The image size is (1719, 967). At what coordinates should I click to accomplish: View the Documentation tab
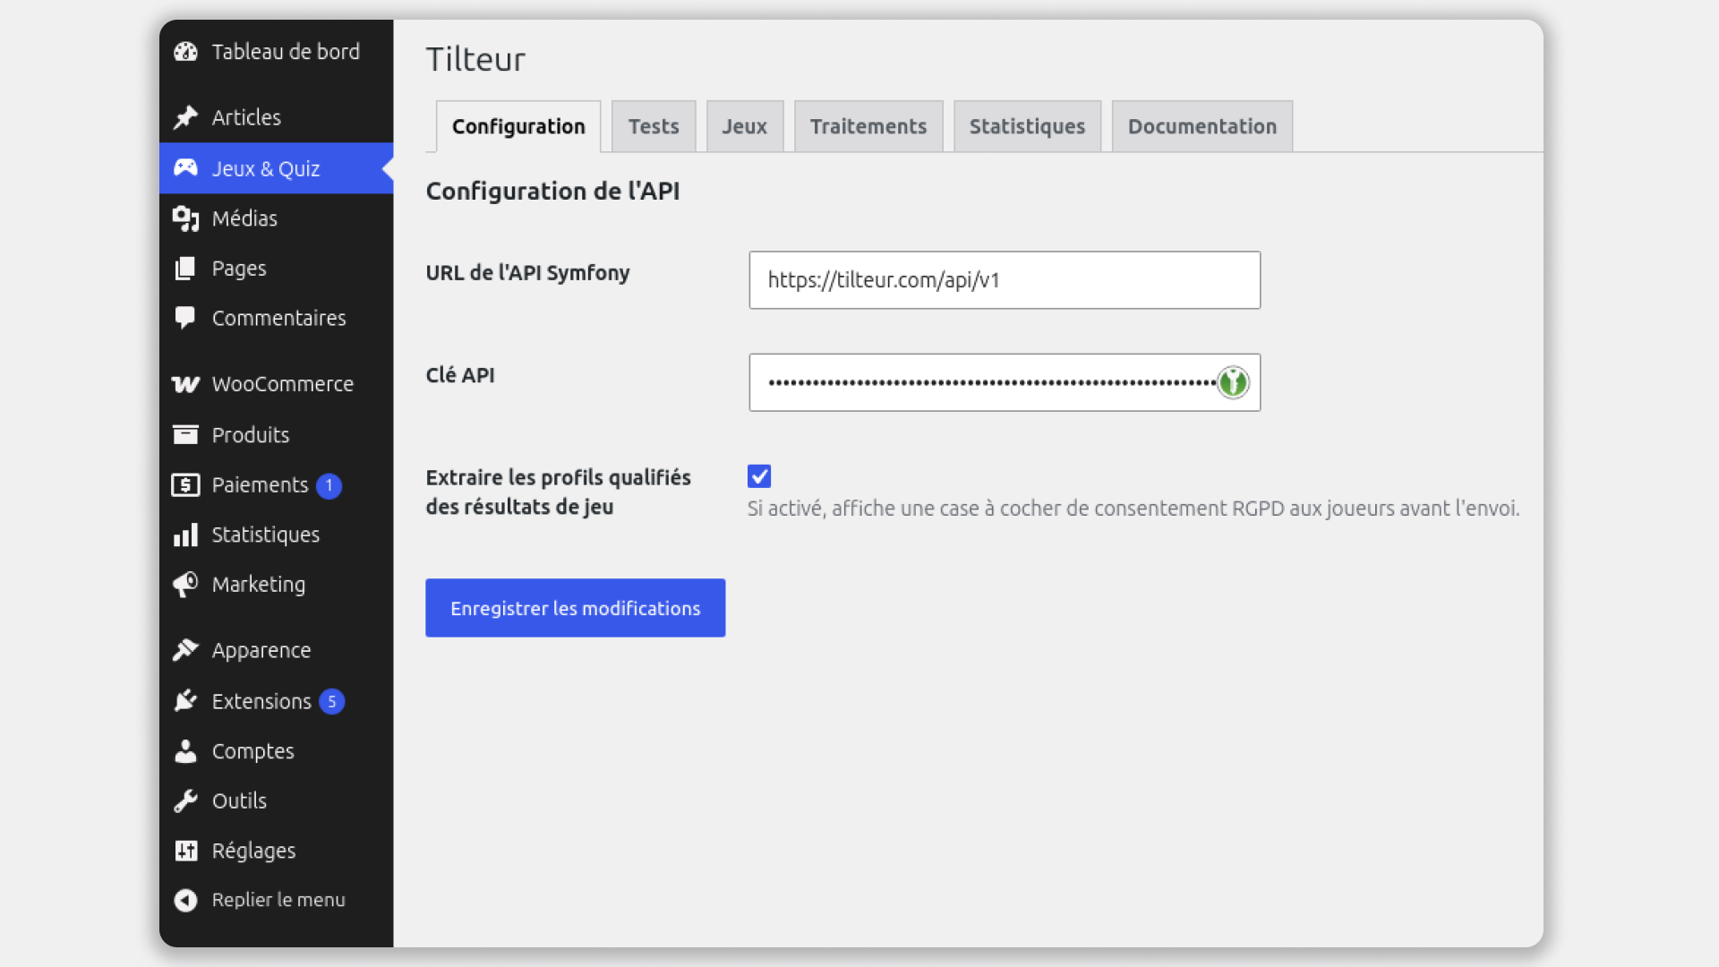1202,126
